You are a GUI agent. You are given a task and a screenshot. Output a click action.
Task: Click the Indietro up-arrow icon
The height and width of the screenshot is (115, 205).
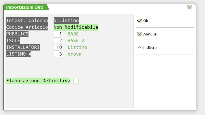coord(140,48)
